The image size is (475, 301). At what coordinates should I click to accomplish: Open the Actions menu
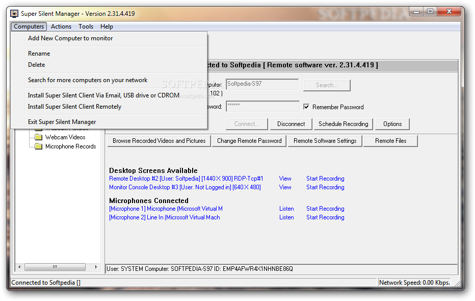[x=61, y=27]
